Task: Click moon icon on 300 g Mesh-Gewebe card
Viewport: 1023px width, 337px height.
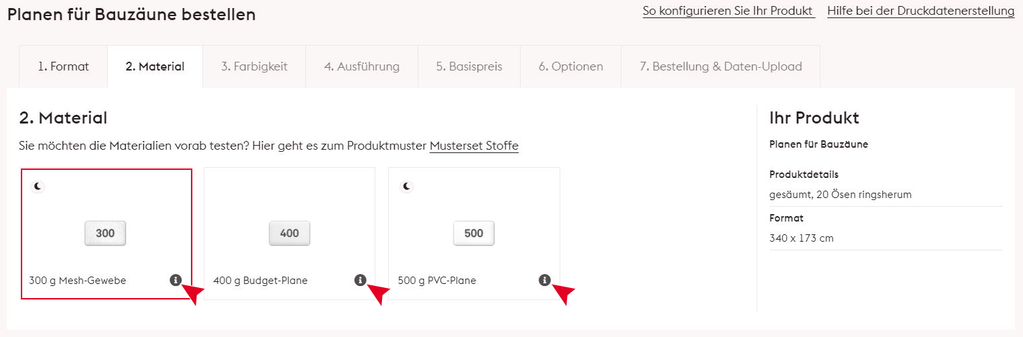Action: [38, 186]
